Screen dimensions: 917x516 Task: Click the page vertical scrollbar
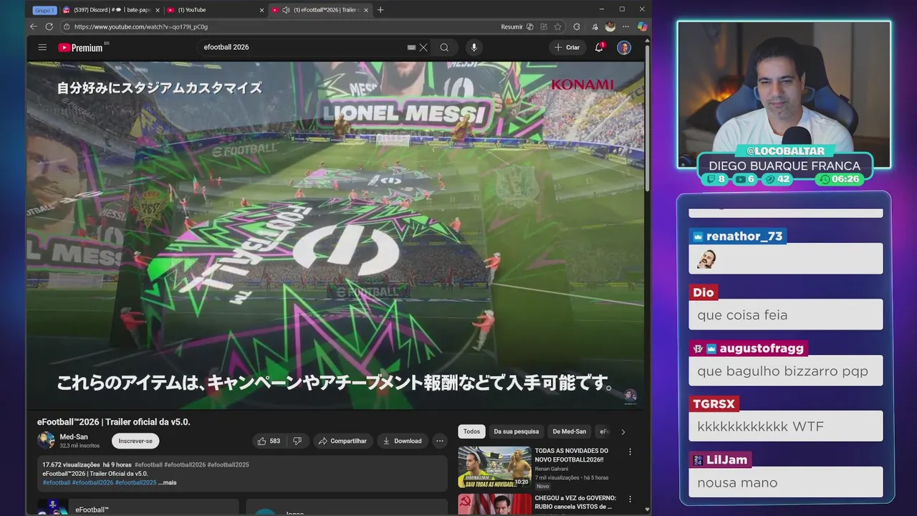tap(648, 118)
